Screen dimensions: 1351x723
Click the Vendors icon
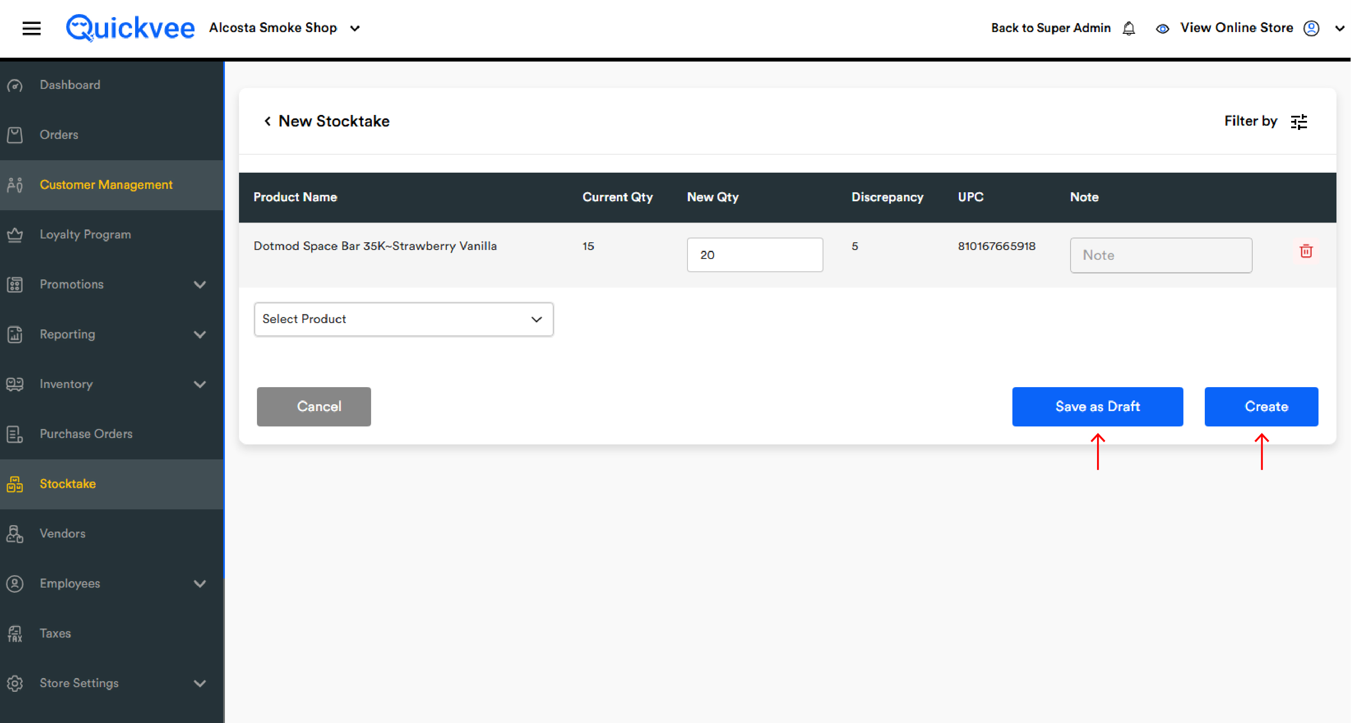click(15, 534)
